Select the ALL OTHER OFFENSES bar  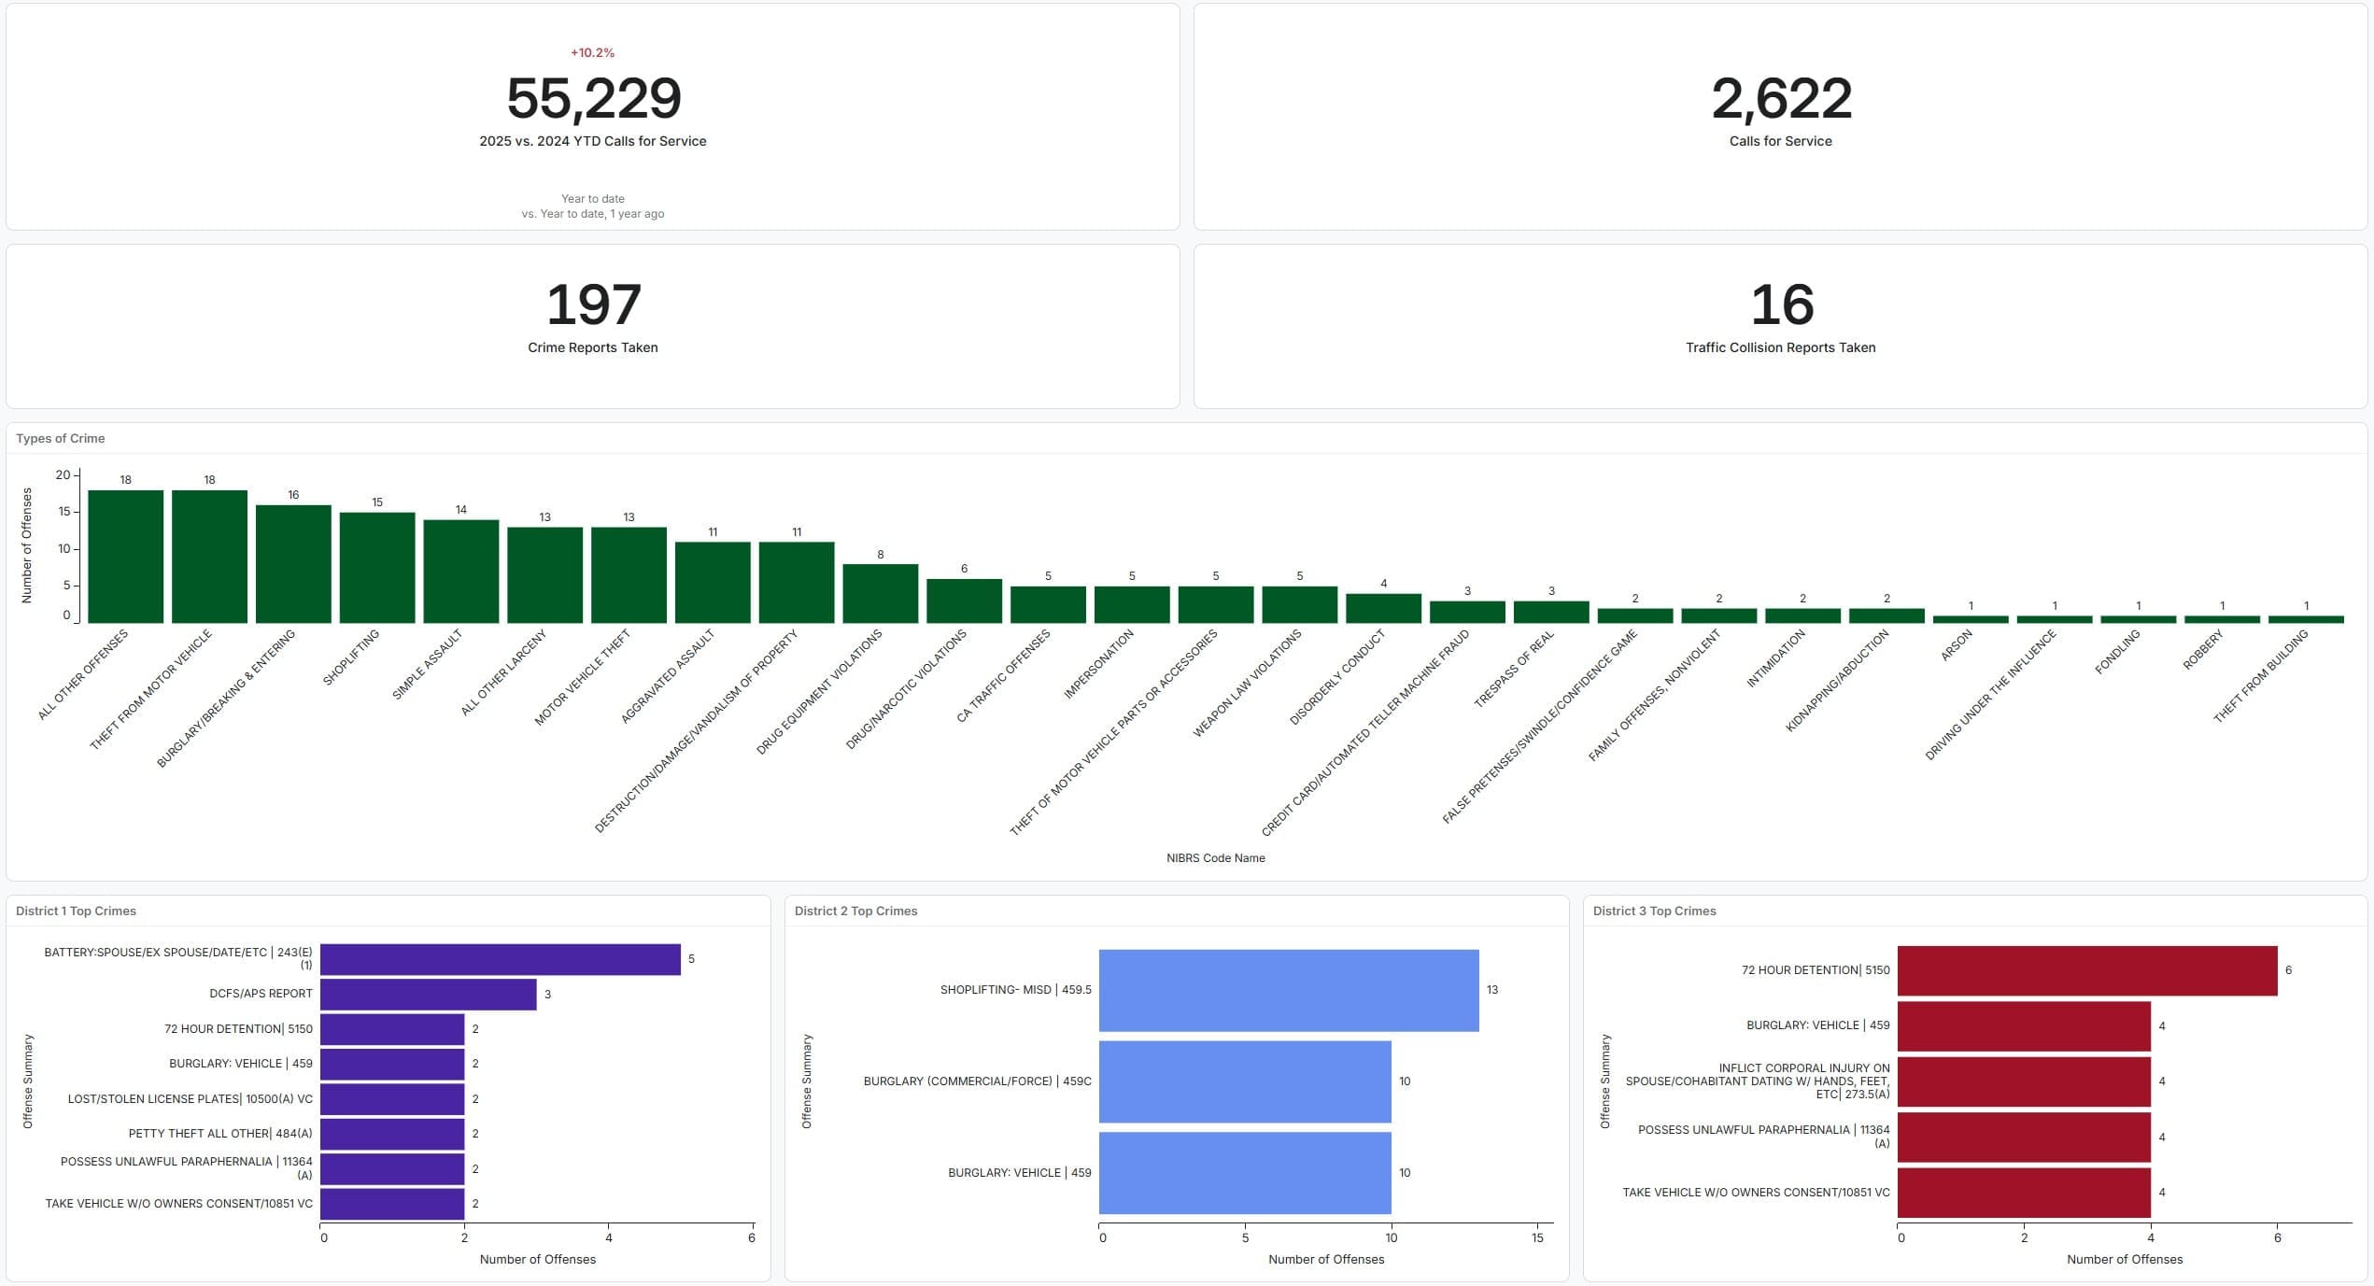tap(125, 557)
